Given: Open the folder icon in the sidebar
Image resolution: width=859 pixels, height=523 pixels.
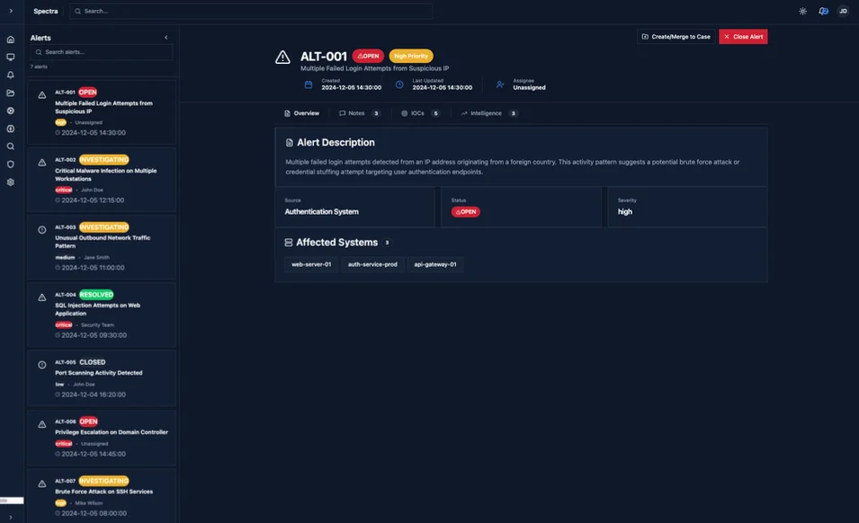Looking at the screenshot, I should pyautogui.click(x=8, y=91).
